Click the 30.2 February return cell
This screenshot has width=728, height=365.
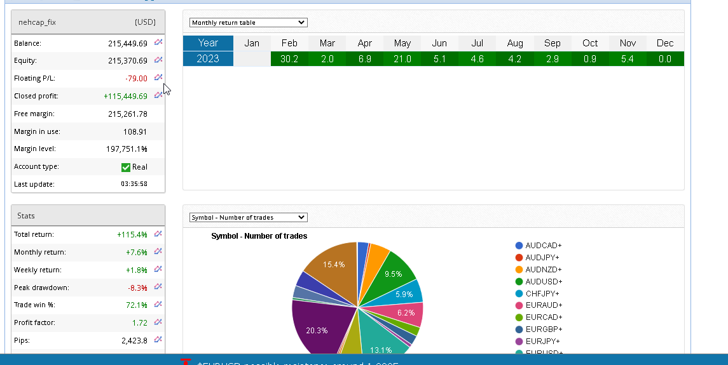(289, 59)
